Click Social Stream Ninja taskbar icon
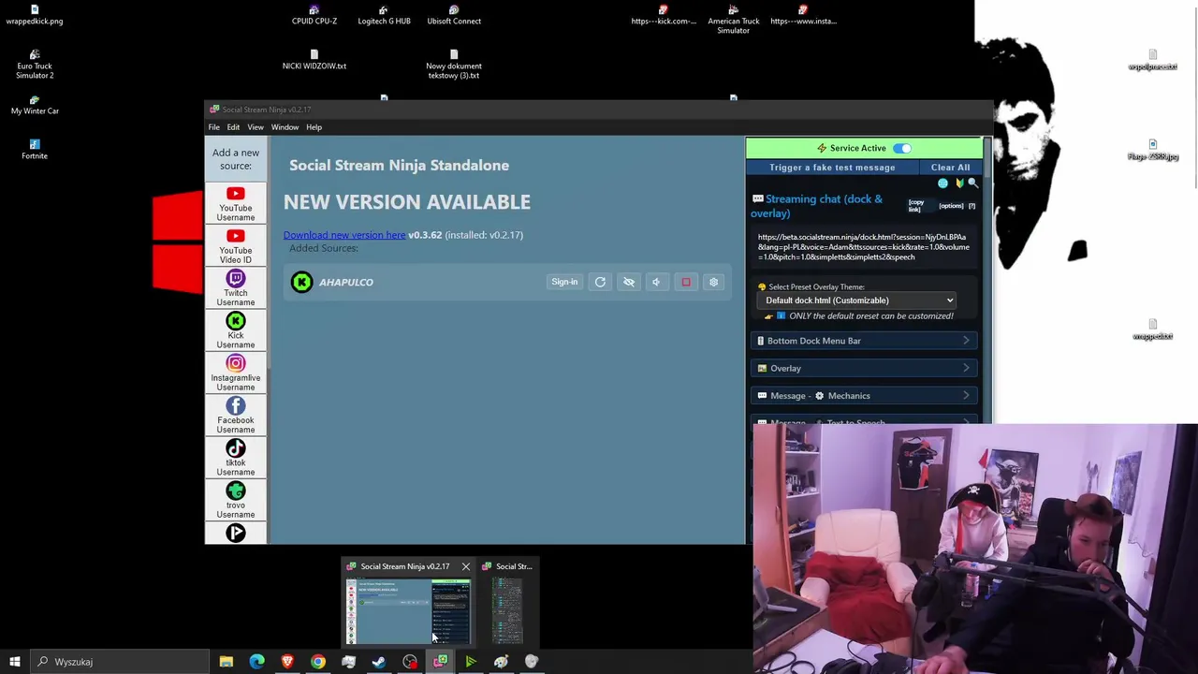The width and height of the screenshot is (1198, 674). point(440,662)
